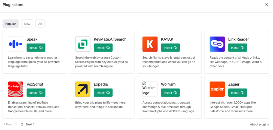Click the Speak plugin logo icon
Screen dimensions: 273x130
[x=15, y=44]
